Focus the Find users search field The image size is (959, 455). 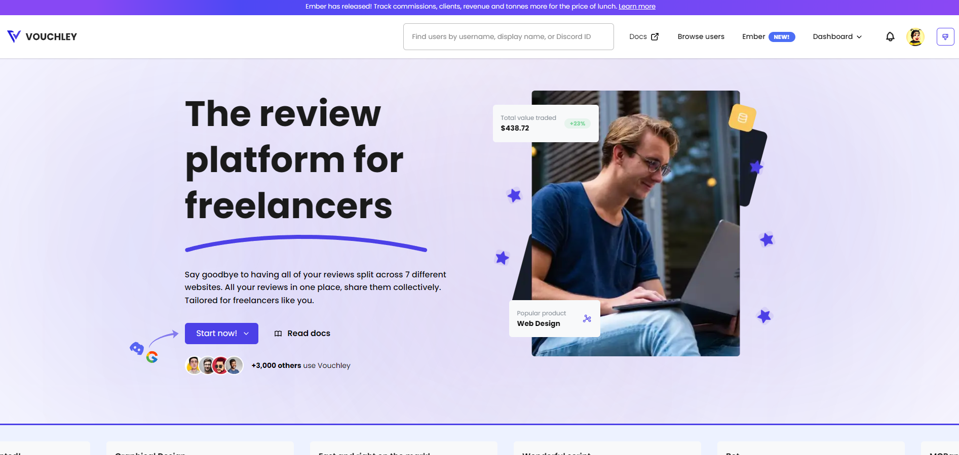click(508, 36)
